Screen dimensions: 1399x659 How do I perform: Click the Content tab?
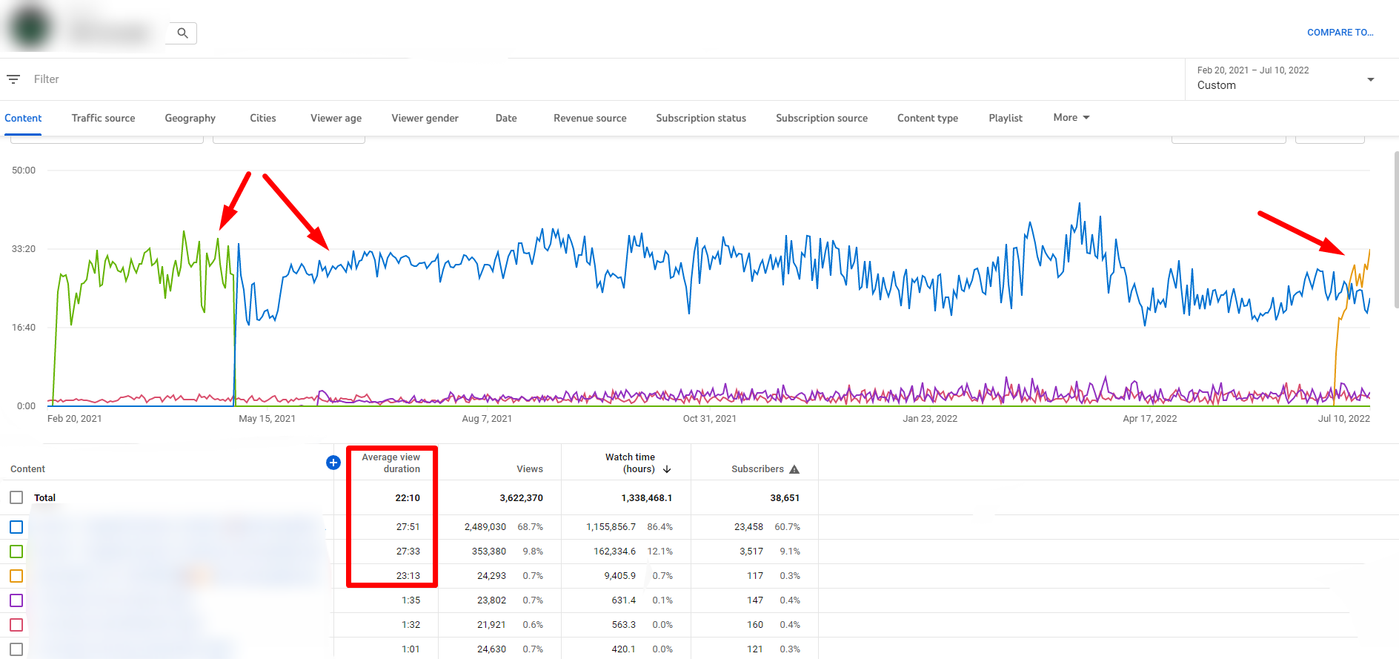pos(23,118)
